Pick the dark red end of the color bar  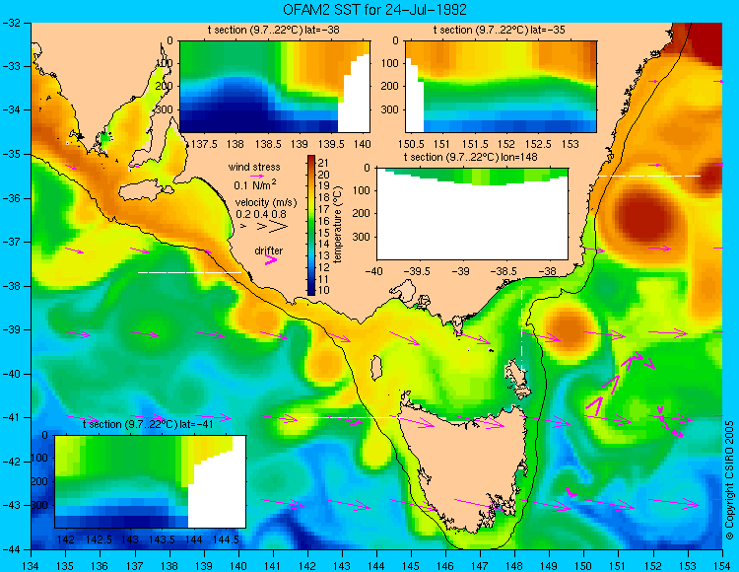point(311,160)
